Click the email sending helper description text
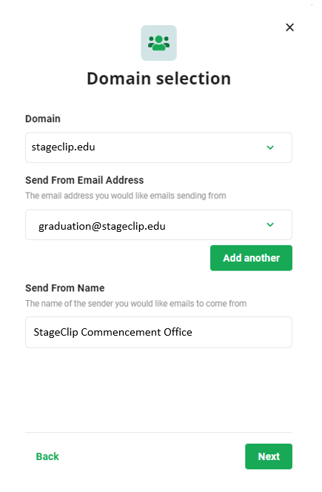The image size is (322, 492). [x=125, y=196]
